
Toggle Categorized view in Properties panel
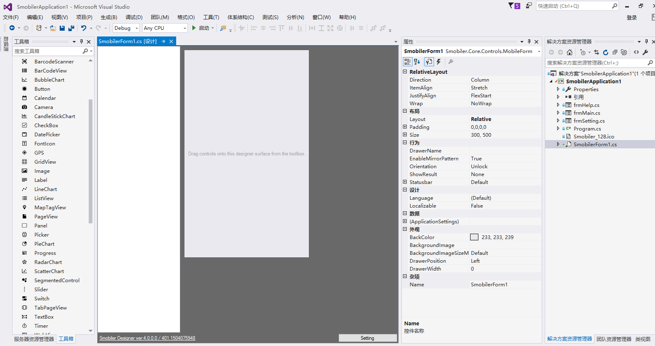click(408, 62)
